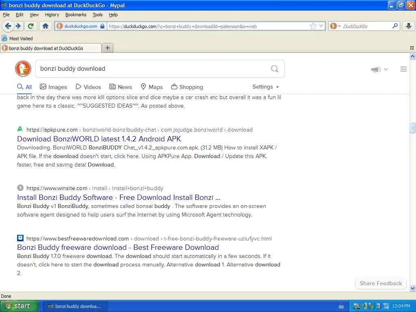Reload the current page
Screen dimensions: 416x312
31,26
